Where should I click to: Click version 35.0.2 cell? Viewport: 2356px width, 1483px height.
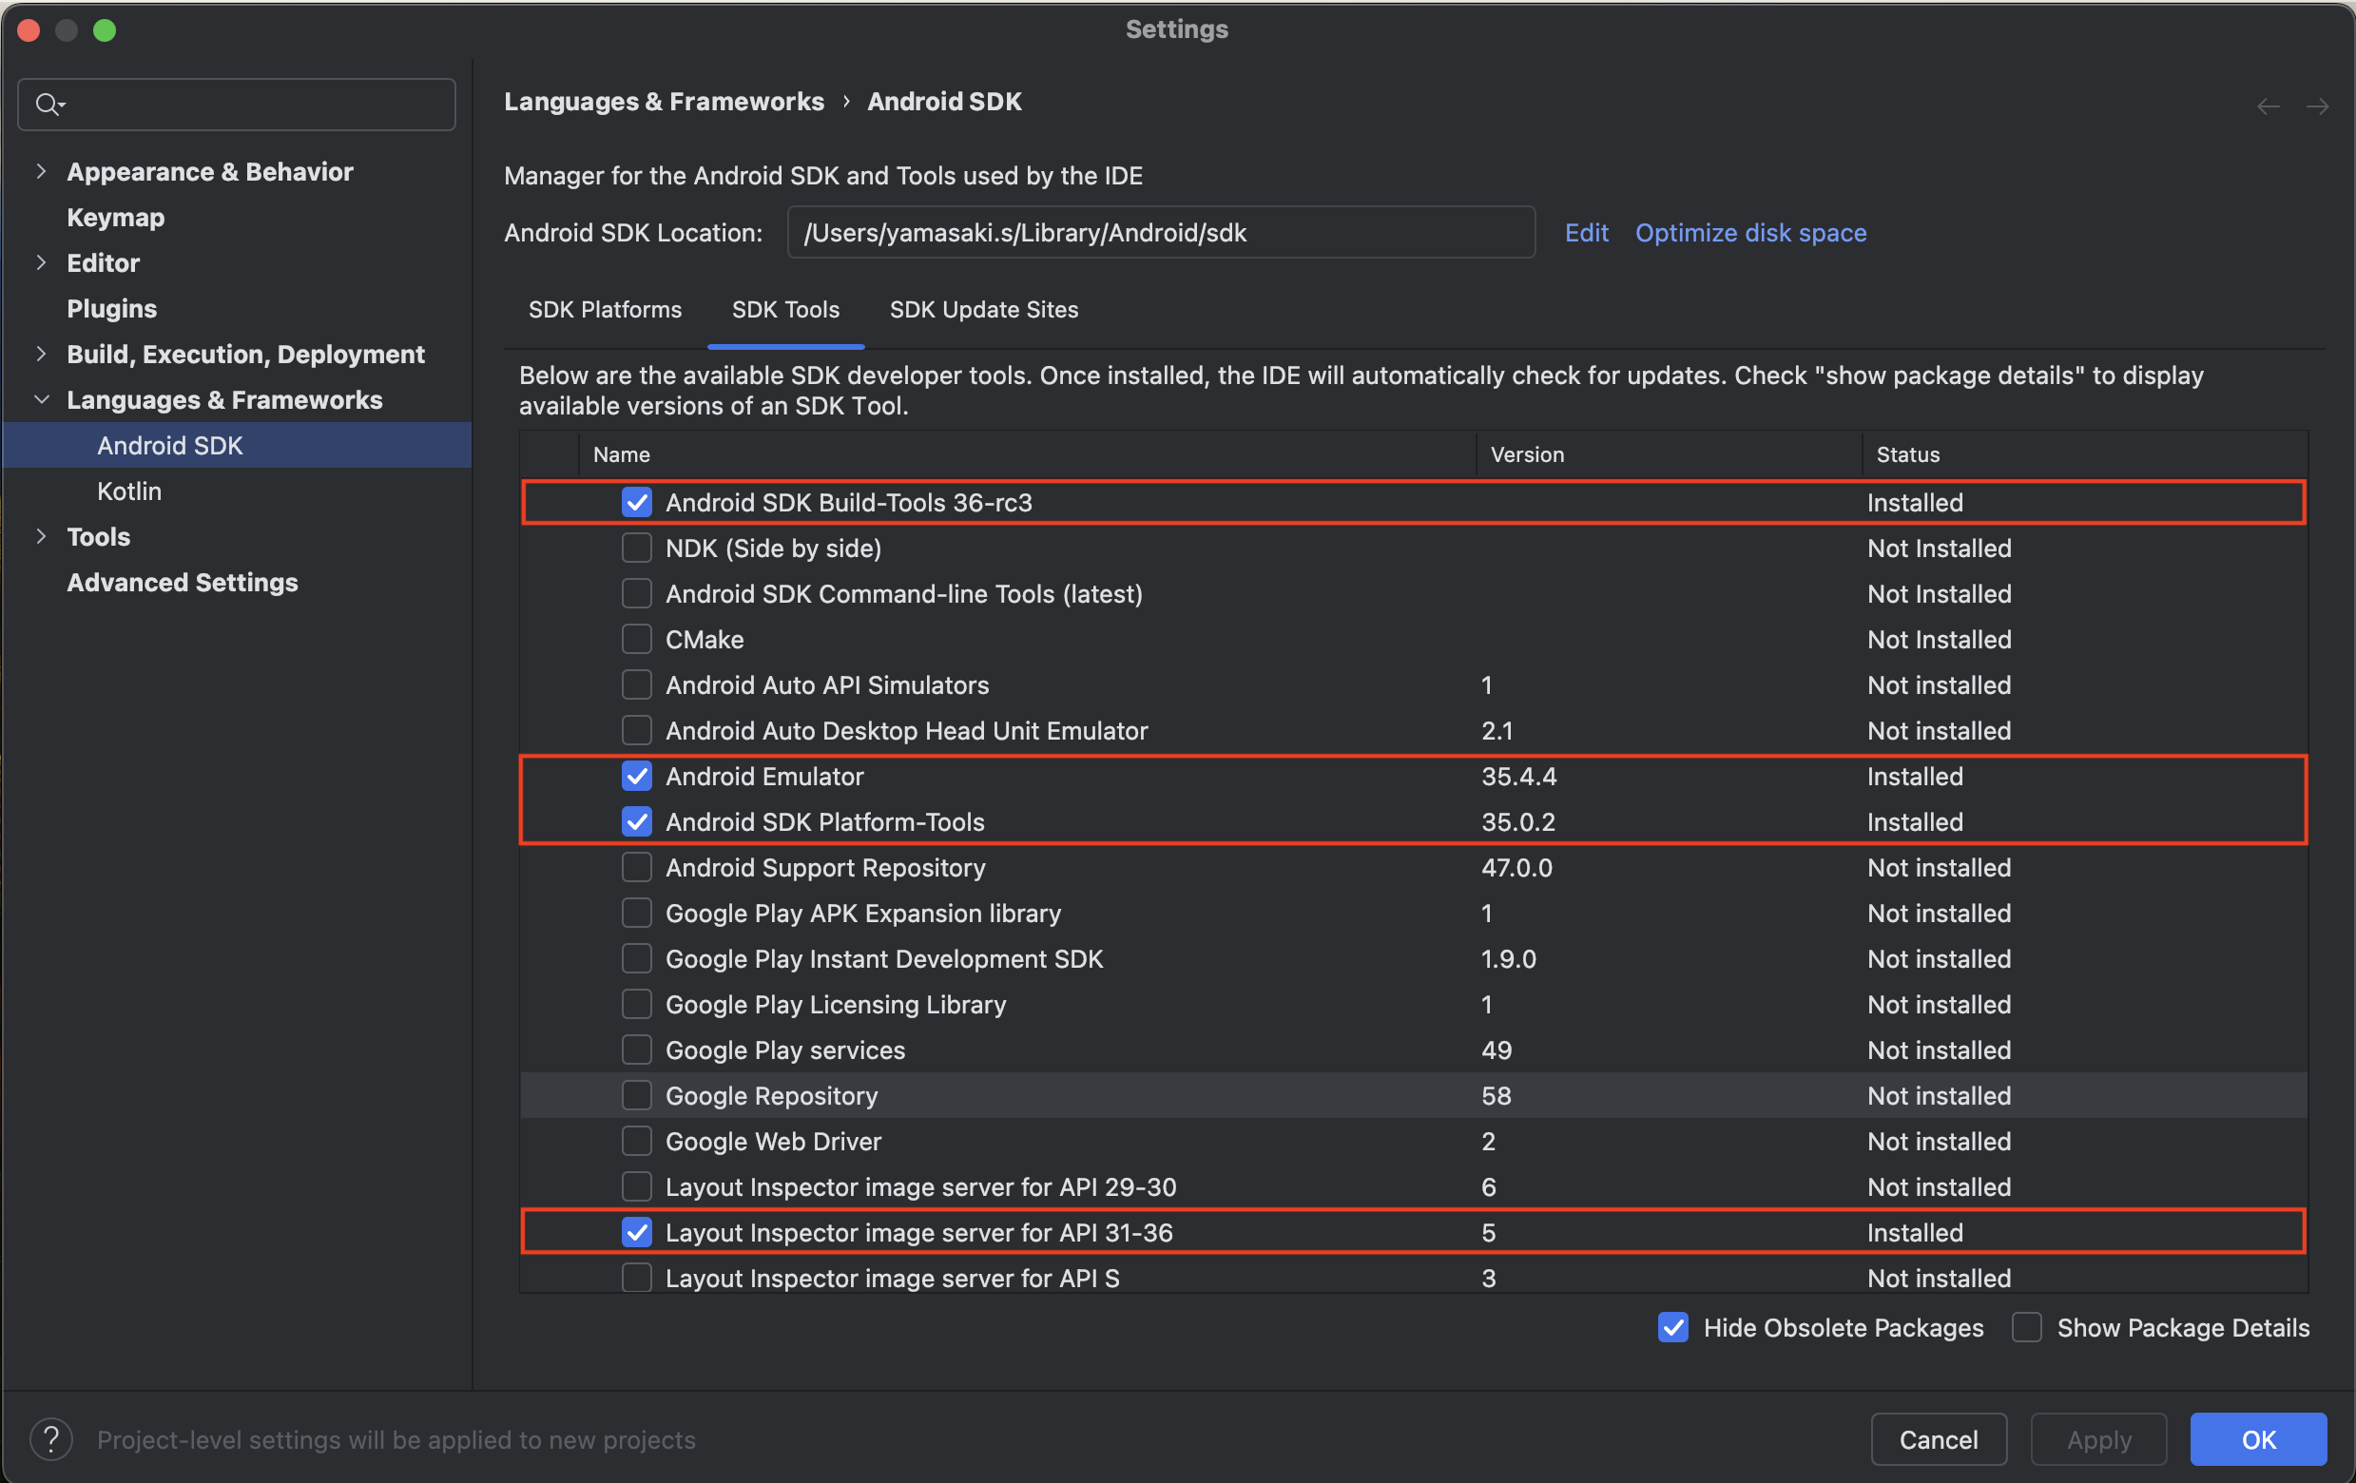click(x=1518, y=821)
